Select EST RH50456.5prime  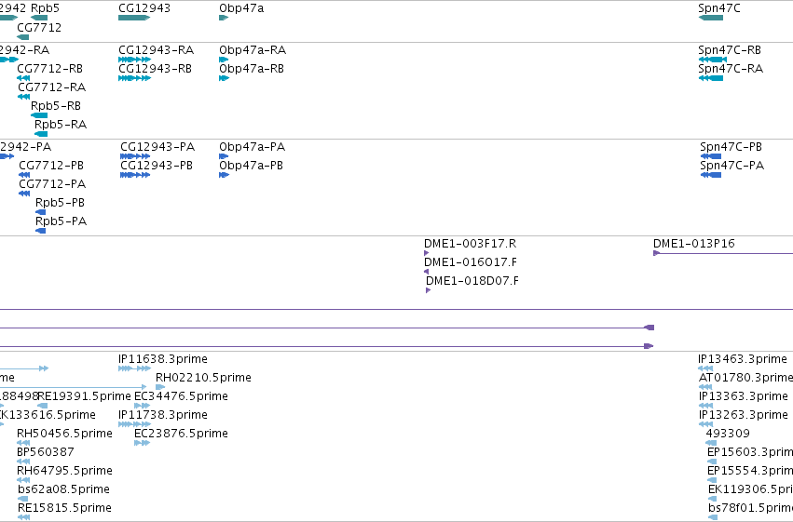[23, 443]
